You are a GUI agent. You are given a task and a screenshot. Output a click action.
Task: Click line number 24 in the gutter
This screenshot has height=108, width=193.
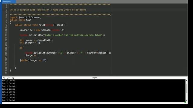coord(6,63)
